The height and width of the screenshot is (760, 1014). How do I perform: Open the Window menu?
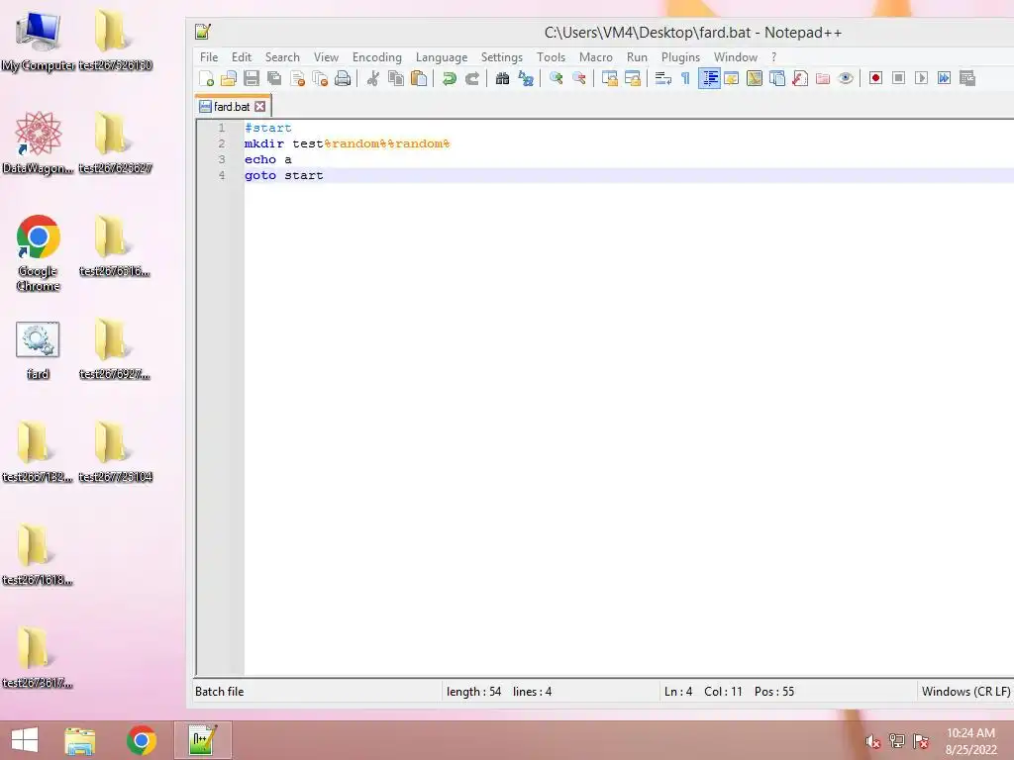coord(736,57)
